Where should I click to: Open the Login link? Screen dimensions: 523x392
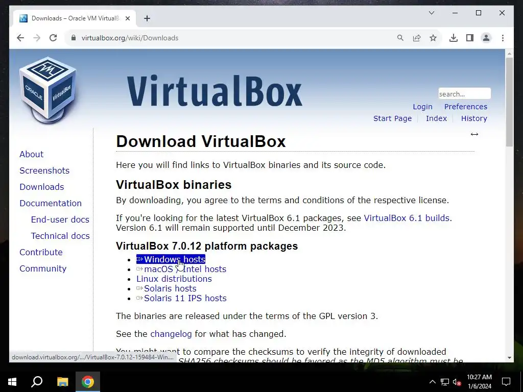[x=422, y=107]
